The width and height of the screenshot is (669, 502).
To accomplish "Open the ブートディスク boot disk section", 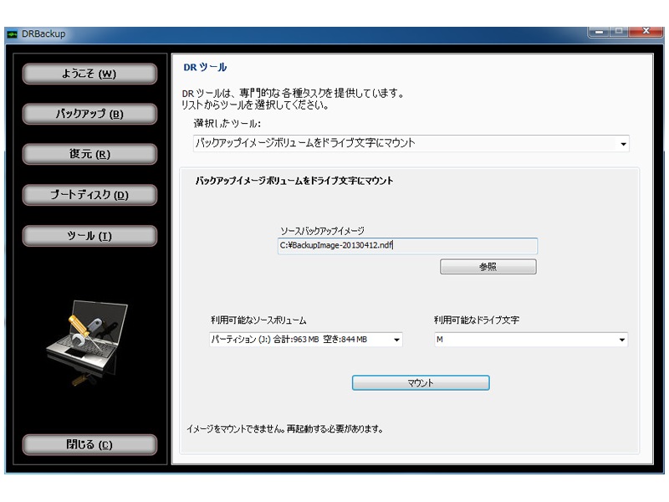I will (89, 194).
